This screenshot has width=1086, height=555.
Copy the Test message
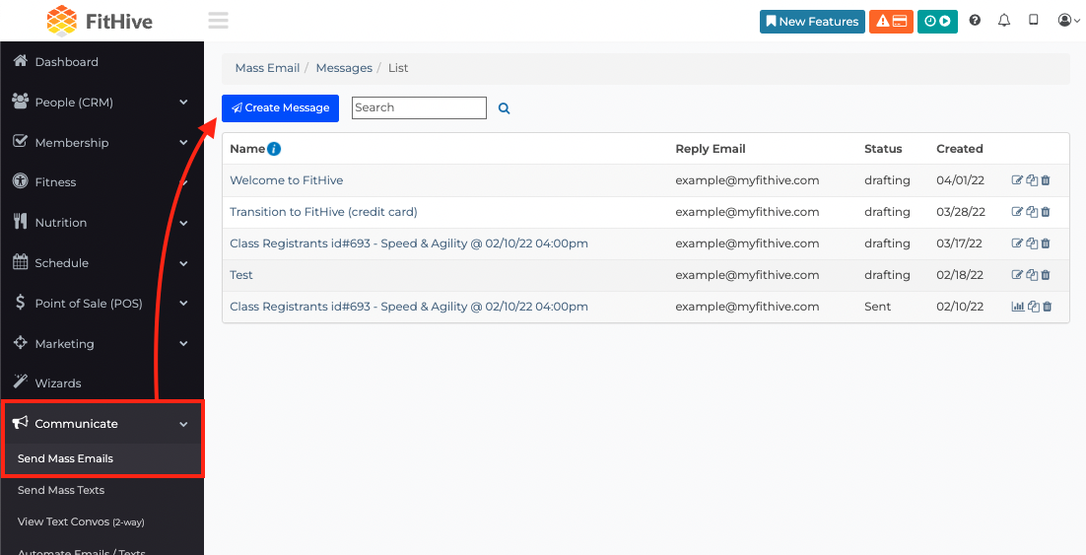pyautogui.click(x=1032, y=275)
